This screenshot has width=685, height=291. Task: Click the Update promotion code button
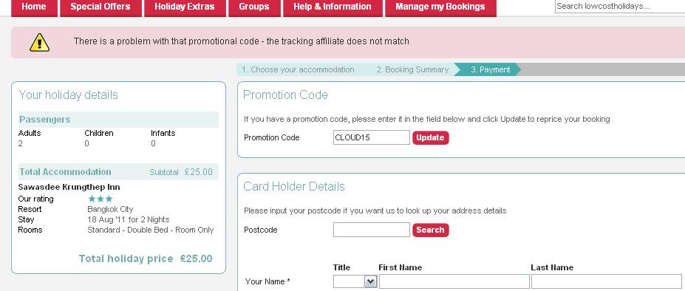coord(430,137)
